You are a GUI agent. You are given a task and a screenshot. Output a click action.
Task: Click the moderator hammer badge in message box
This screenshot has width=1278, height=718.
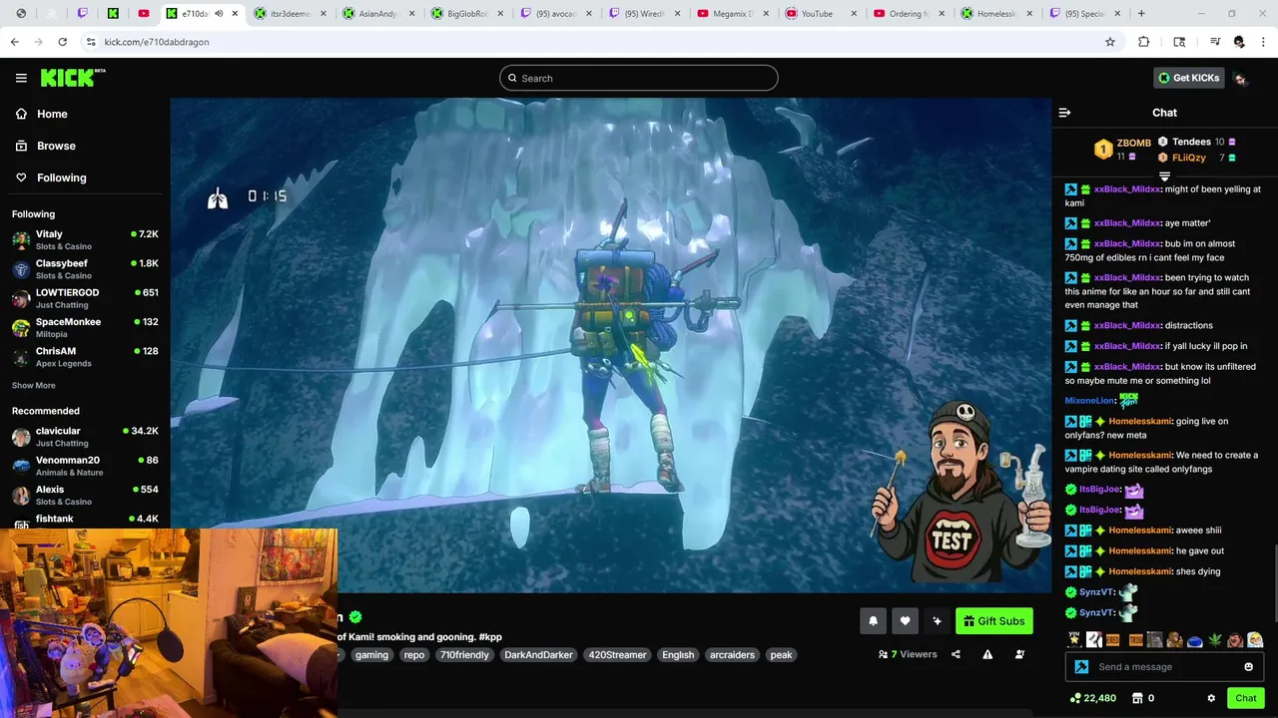tap(1081, 667)
